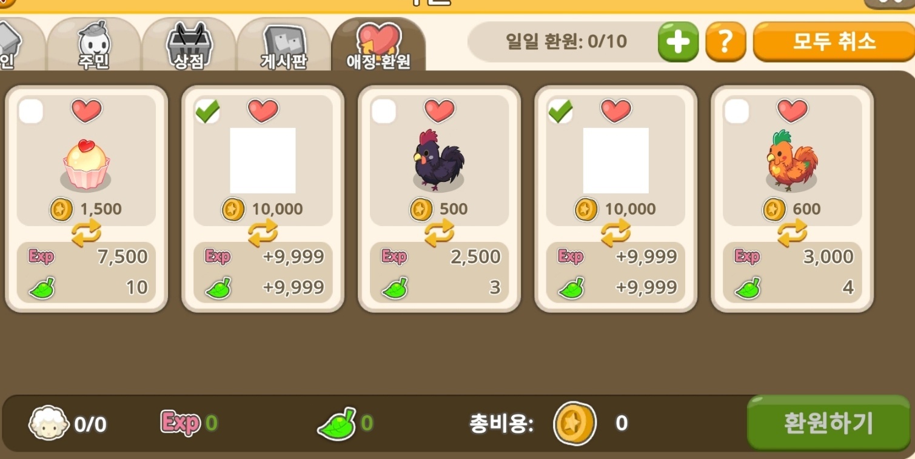Click the swap arrows on the orange rooster card
This screenshot has height=459, width=915.
click(x=792, y=233)
